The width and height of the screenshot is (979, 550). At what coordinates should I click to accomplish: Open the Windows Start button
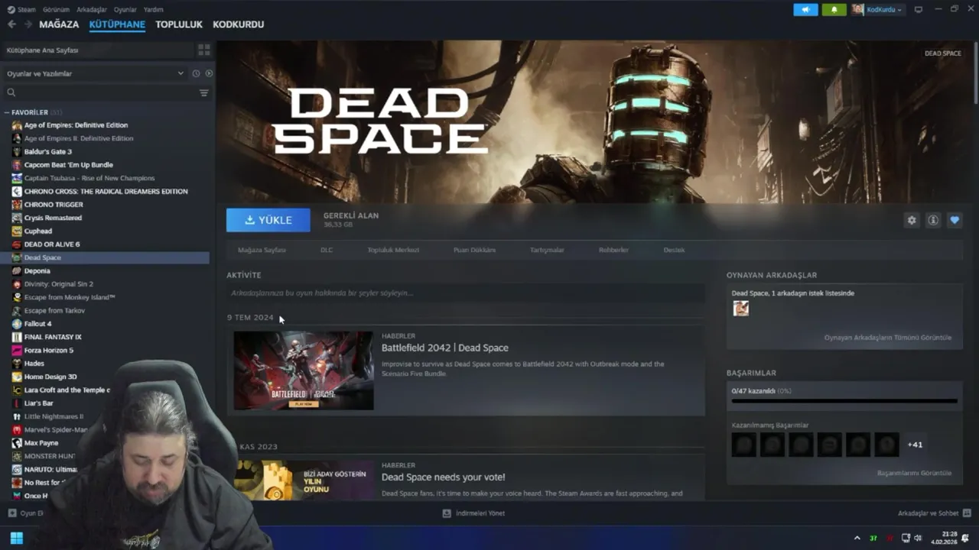point(16,538)
